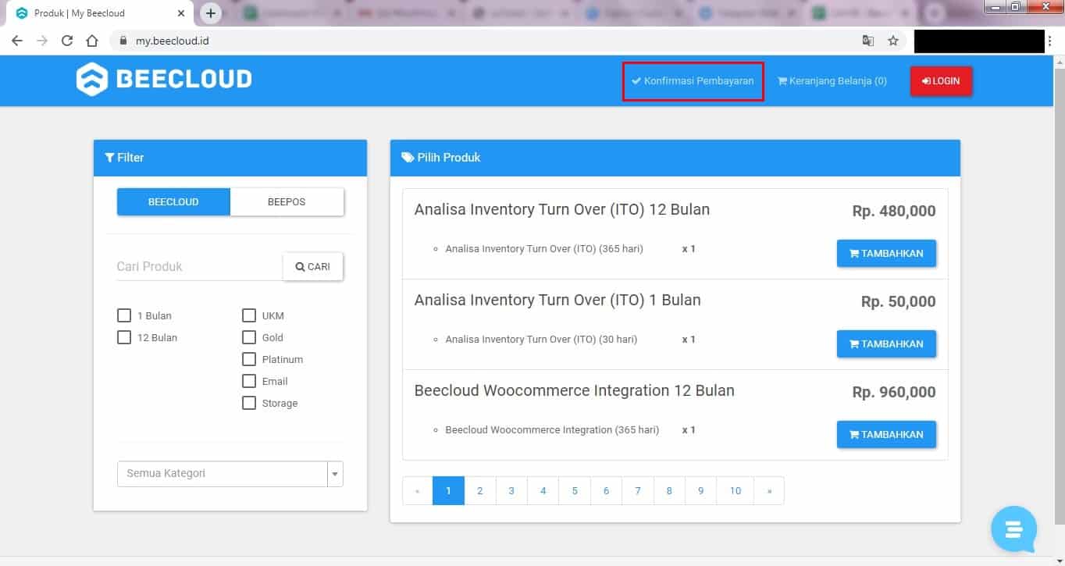Click Analisa Inventory Turn Over (ITO) (30 hari) item

pos(541,340)
